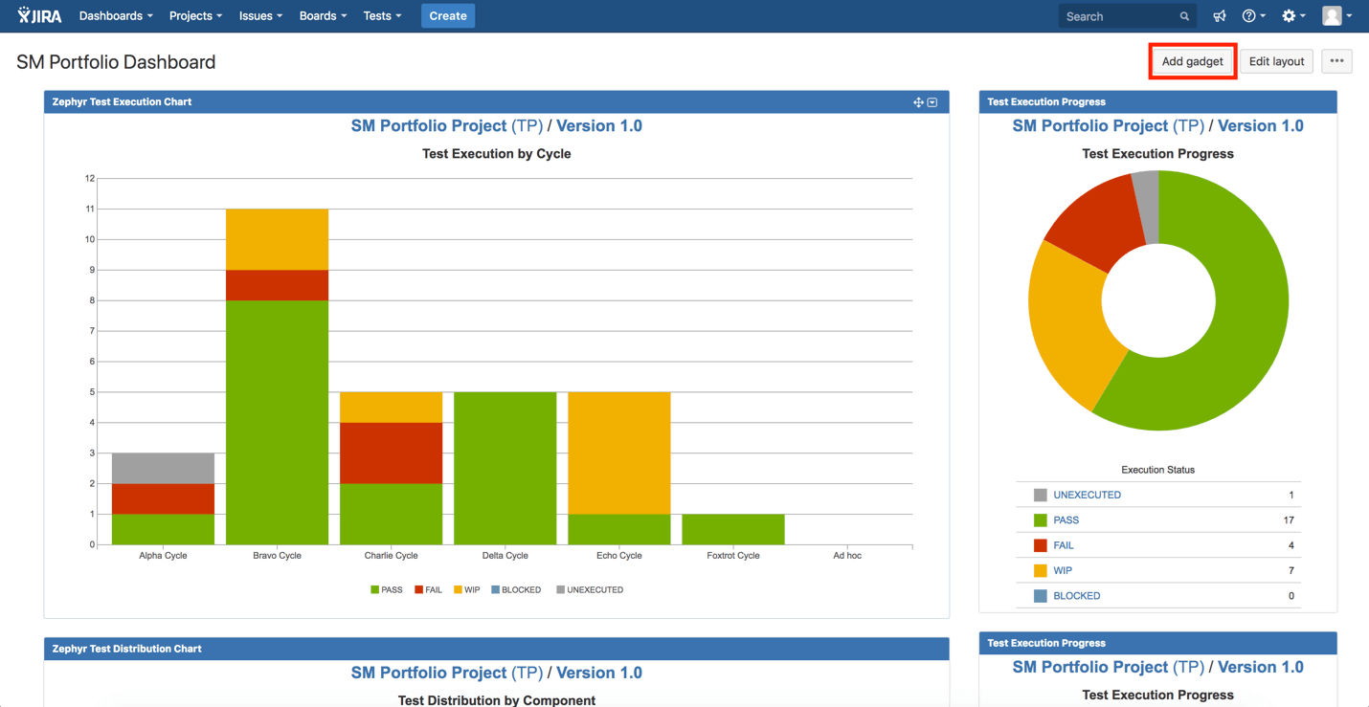Click inside the Search input field
The image size is (1369, 707).
pos(1118,16)
